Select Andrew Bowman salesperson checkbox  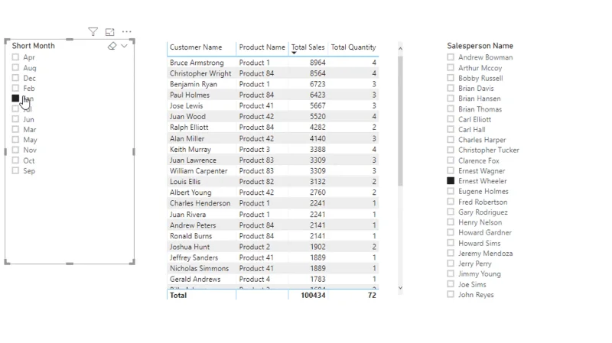coord(451,57)
